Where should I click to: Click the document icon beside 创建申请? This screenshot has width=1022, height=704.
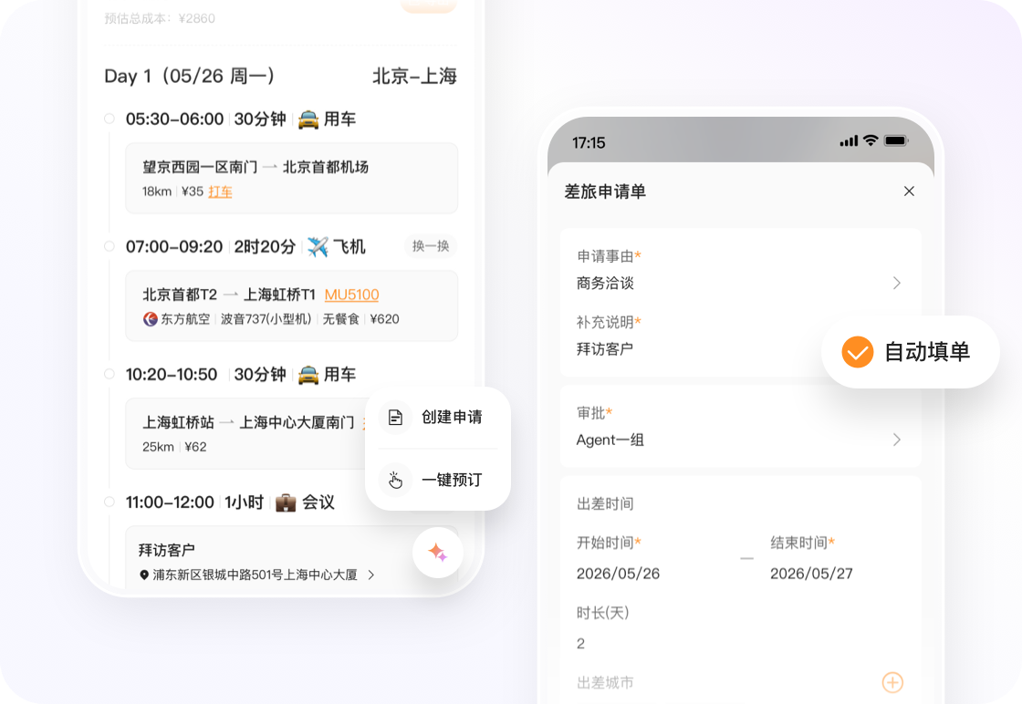396,418
